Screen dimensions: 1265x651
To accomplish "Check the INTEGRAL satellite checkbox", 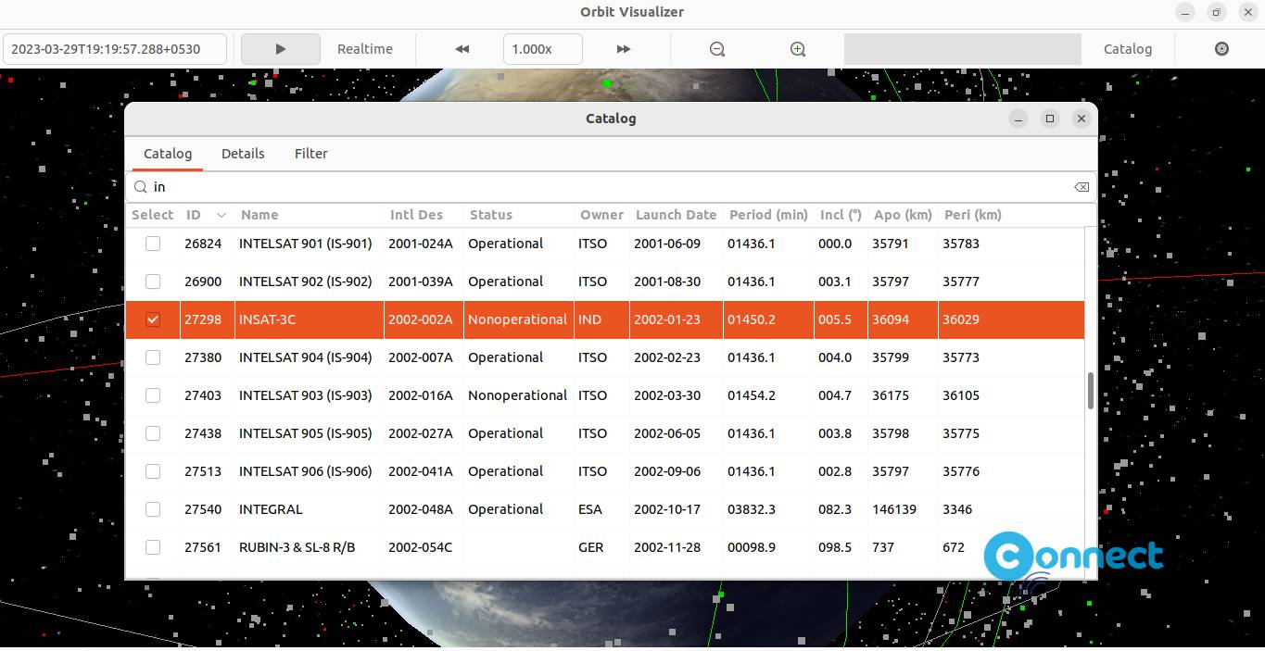I will tap(153, 509).
